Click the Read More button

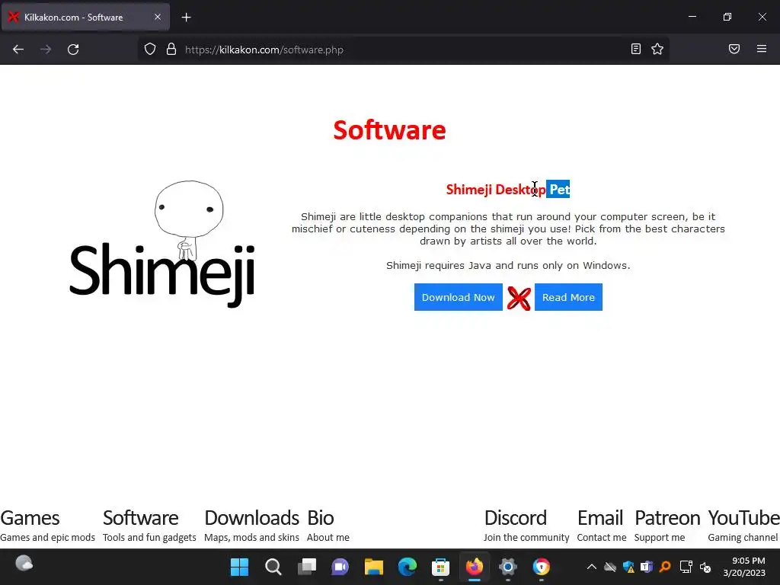(x=568, y=297)
